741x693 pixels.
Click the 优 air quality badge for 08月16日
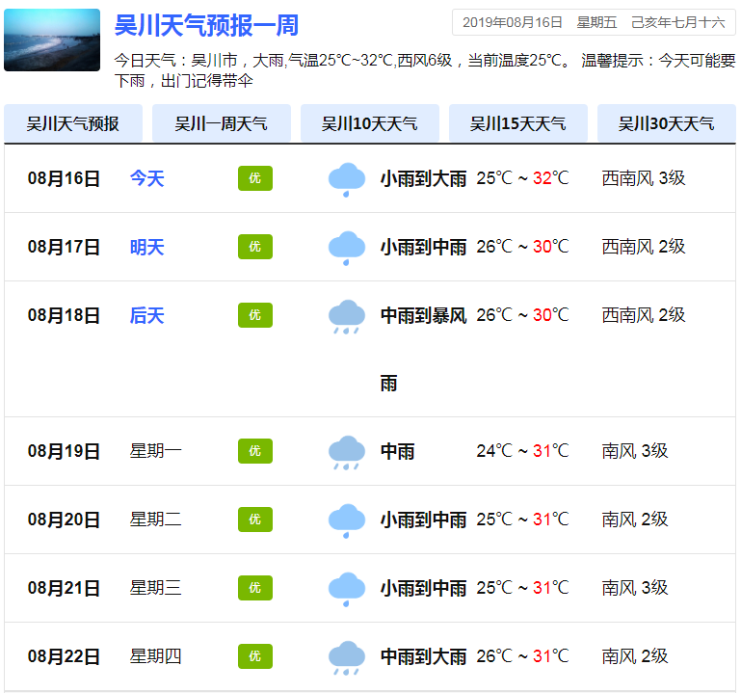pyautogui.click(x=255, y=178)
